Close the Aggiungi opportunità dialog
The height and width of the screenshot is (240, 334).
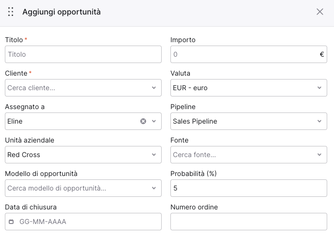[x=320, y=12]
